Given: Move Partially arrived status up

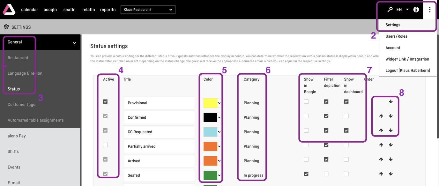Looking at the screenshot, I should click(381, 145).
